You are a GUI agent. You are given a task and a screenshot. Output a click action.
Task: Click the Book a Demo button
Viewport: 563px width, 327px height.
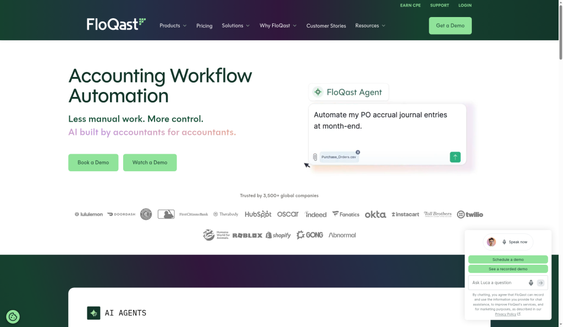pos(93,162)
